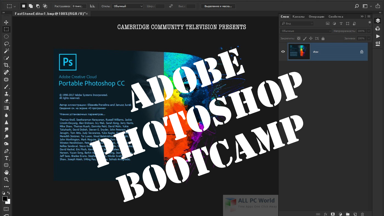Select the Brush tool

click(x=6, y=87)
